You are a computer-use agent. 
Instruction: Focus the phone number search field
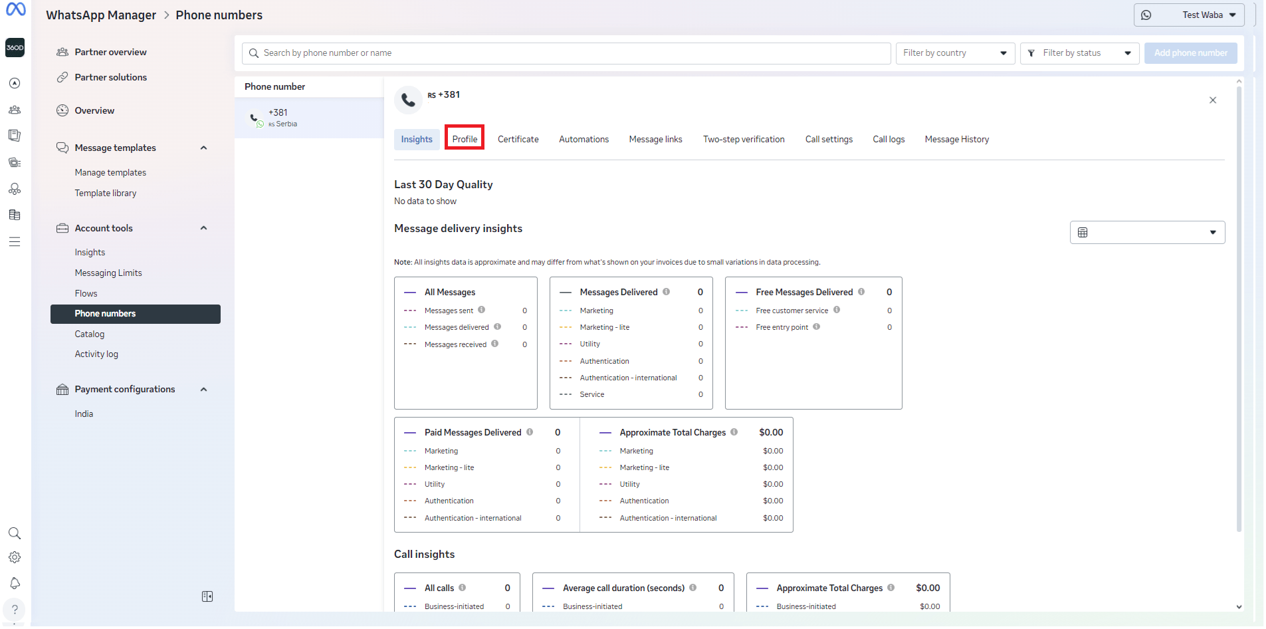pyautogui.click(x=566, y=53)
